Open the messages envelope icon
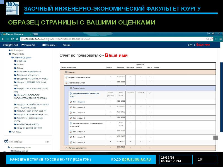This screenshot has height=167, width=223. pyautogui.click(x=192, y=45)
